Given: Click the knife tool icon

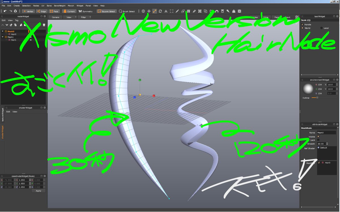Looking at the screenshot, I should (228, 11).
